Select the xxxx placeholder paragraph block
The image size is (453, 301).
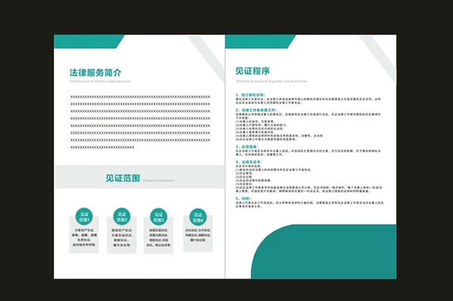click(x=140, y=122)
